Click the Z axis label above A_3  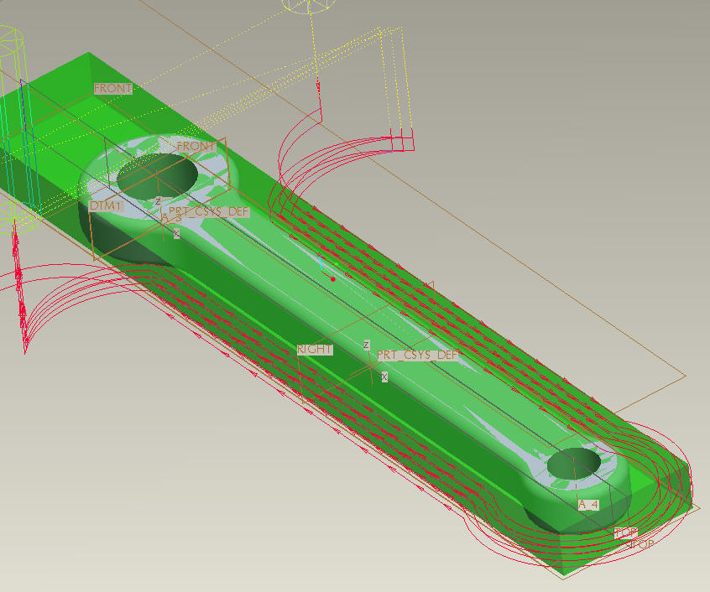158,200
